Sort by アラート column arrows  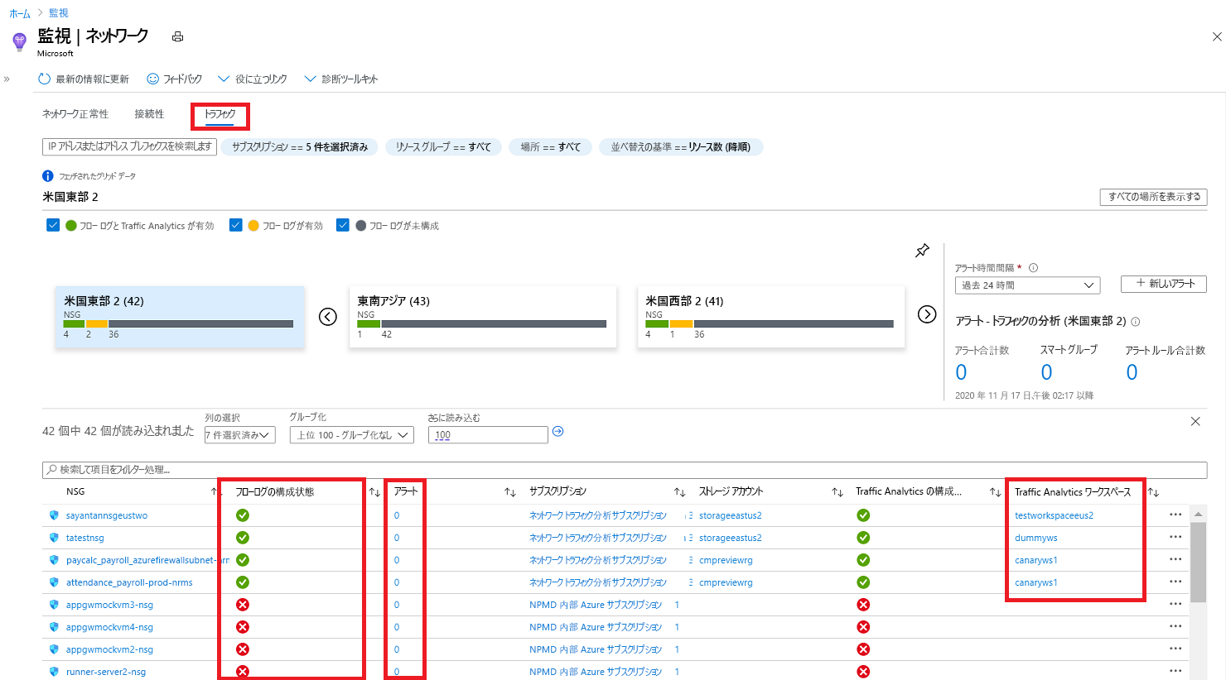(x=510, y=492)
